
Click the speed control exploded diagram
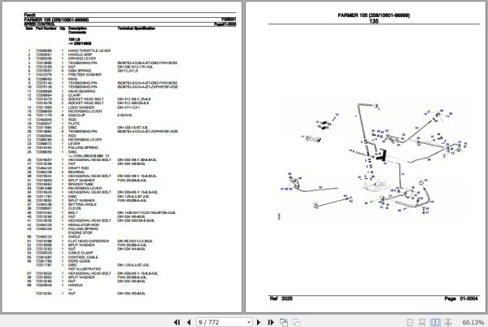click(x=373, y=159)
